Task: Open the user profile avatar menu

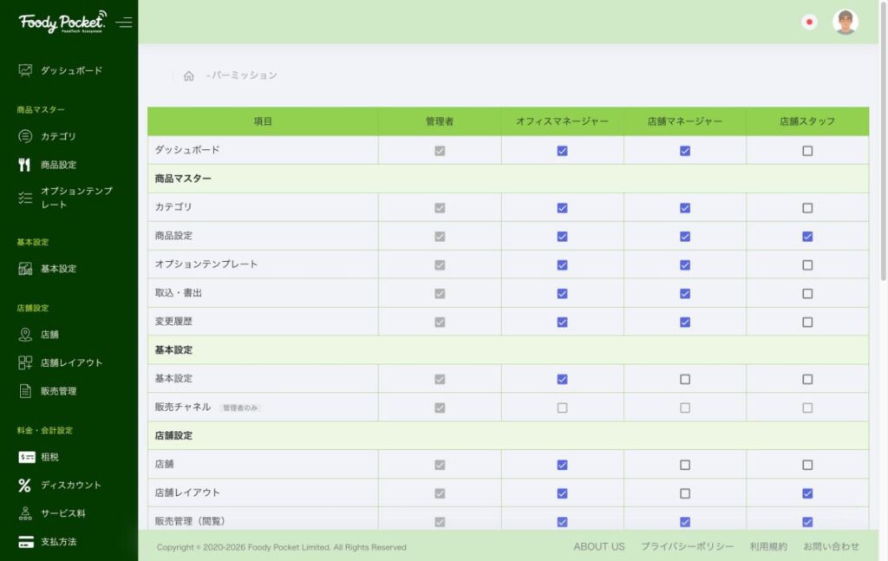Action: pyautogui.click(x=846, y=22)
